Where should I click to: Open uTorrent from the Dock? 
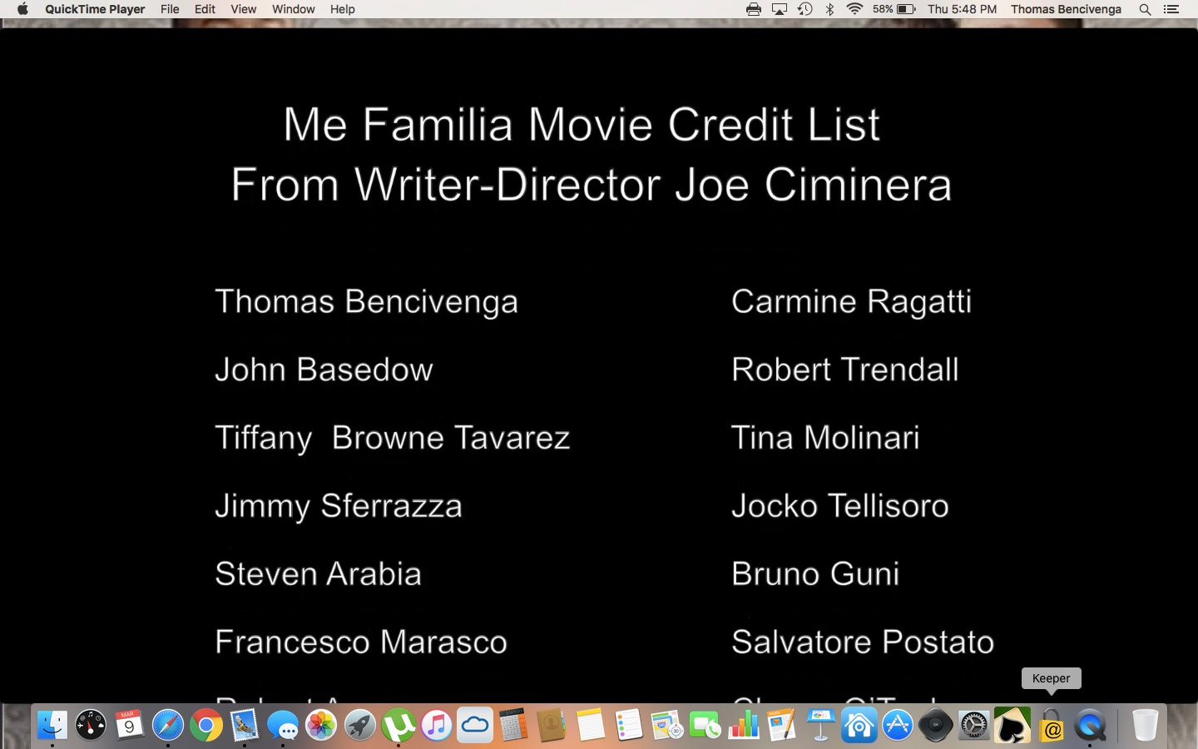[x=398, y=726]
